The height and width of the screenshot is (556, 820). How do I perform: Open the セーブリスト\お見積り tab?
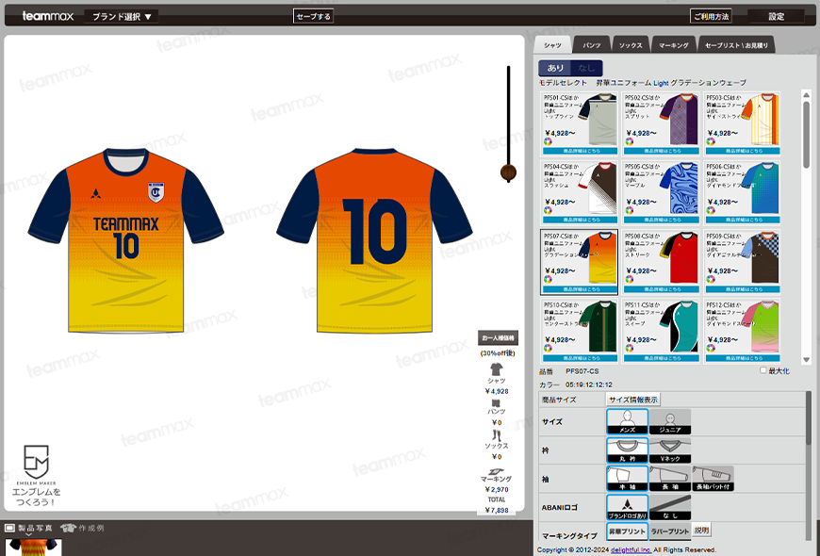coord(736,45)
